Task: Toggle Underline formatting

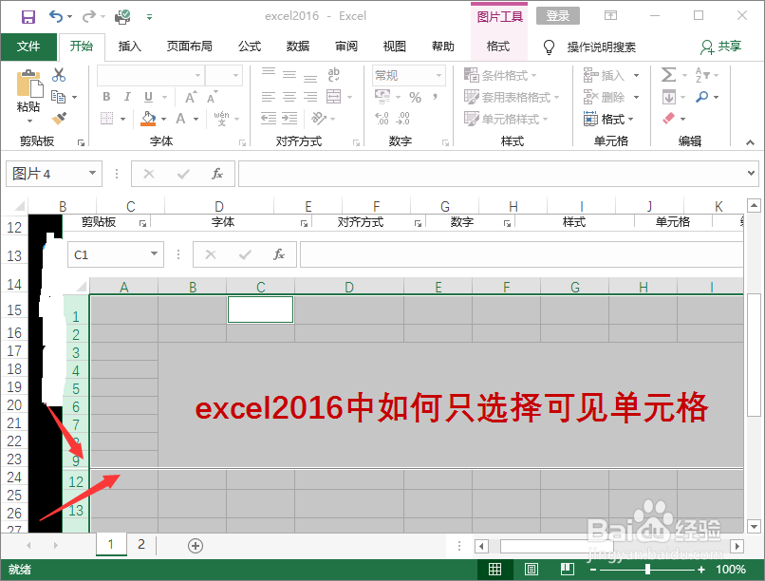Action: click(148, 97)
